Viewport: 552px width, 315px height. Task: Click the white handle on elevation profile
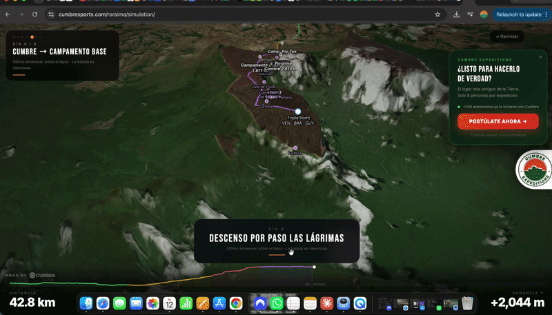[315, 267]
